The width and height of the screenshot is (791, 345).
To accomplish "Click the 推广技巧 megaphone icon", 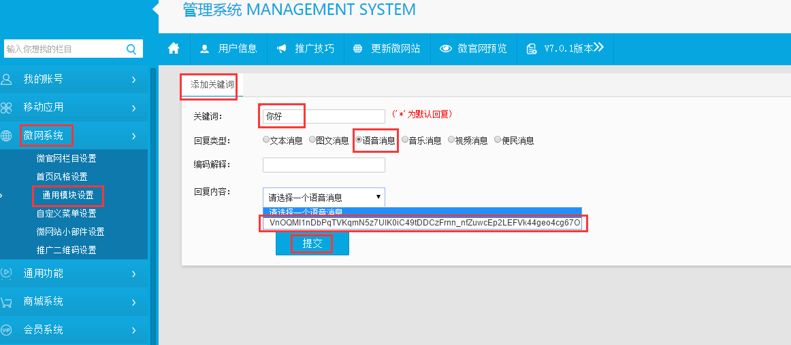I will (x=281, y=49).
